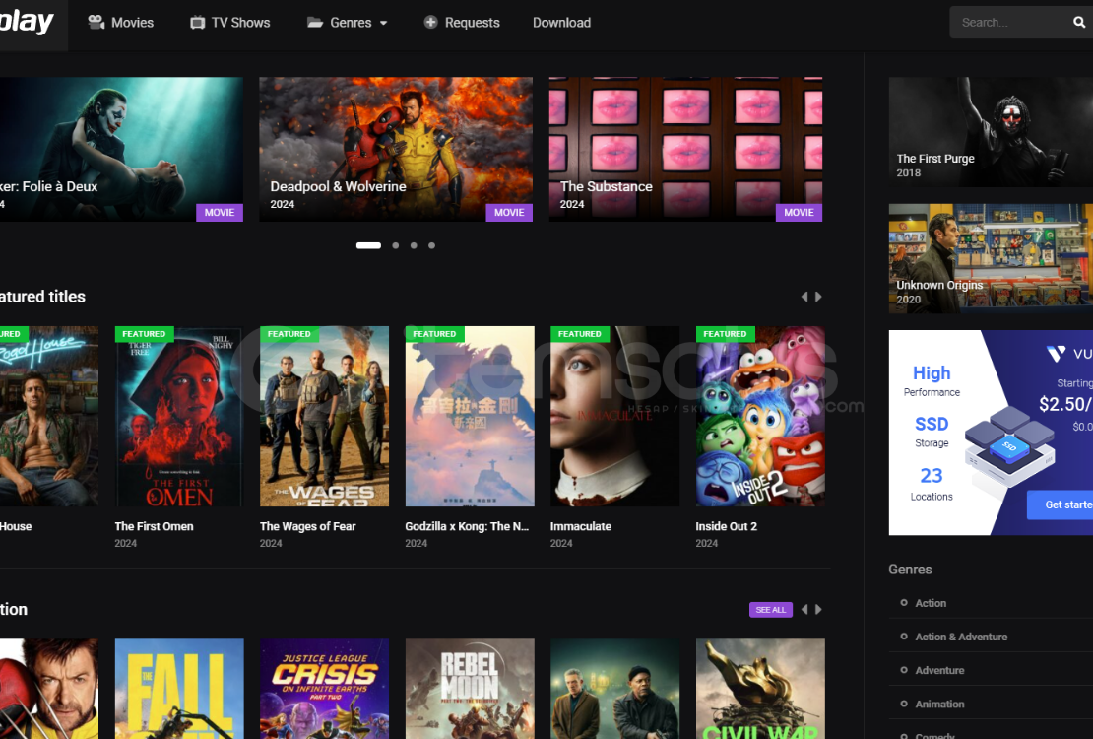
Task: Open the Unknown Origins sidebar card
Action: 991,258
